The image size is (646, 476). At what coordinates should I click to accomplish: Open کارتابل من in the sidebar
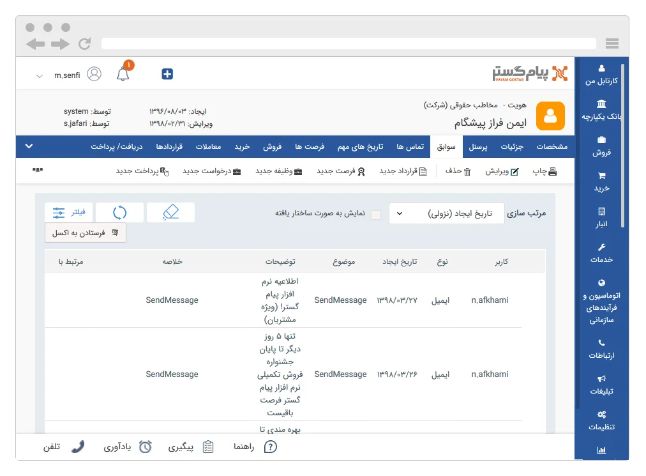pos(601,75)
